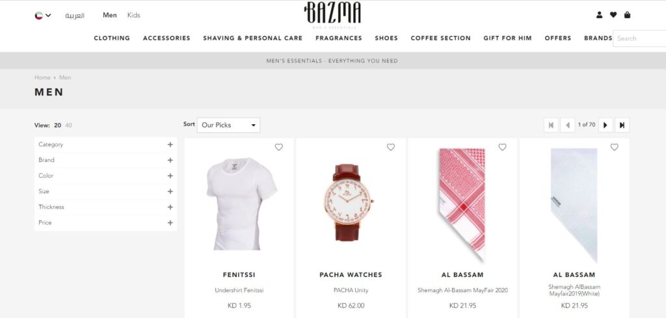
Task: Jump to first page of results
Action: point(551,125)
